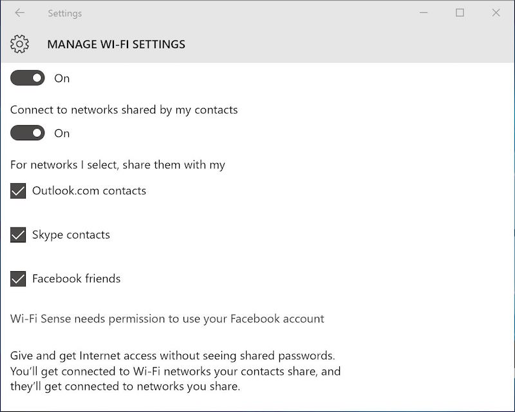The image size is (515, 412).
Task: Uncheck Facebook friends checkbox
Action: tap(18, 279)
